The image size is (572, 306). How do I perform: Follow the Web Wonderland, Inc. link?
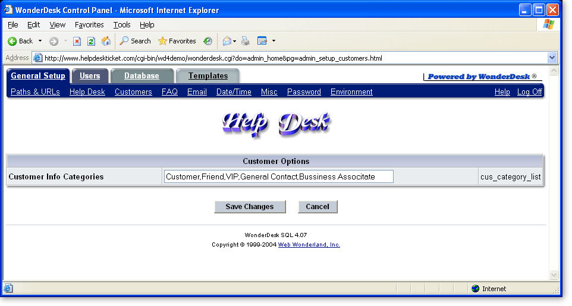pyautogui.click(x=309, y=245)
